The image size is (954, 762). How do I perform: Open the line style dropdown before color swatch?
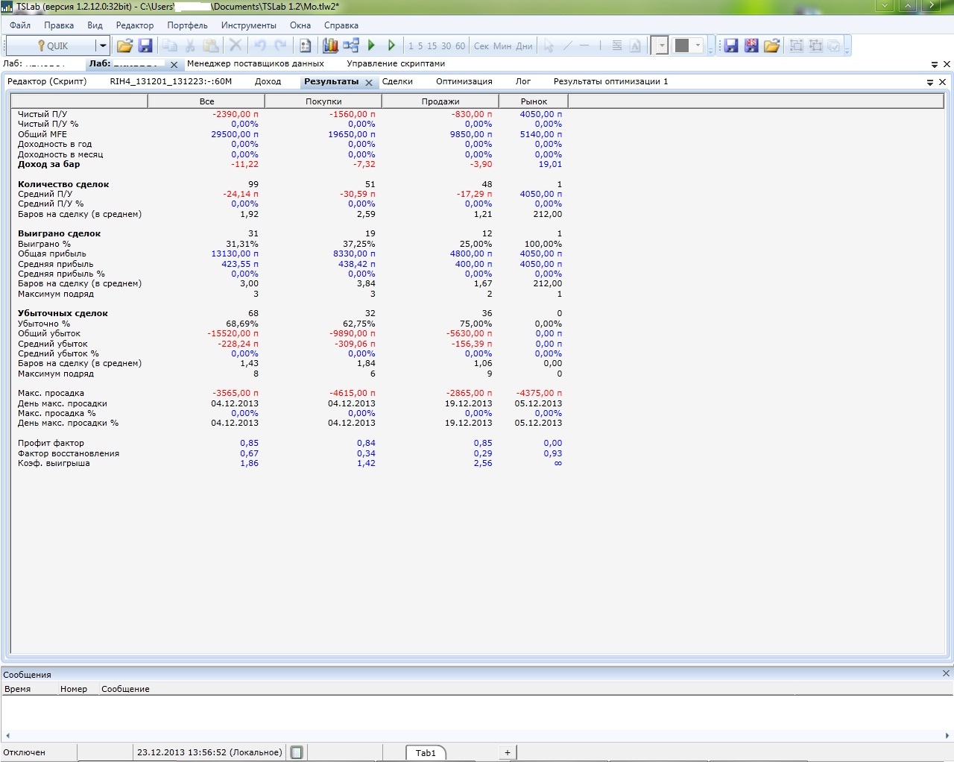point(661,46)
